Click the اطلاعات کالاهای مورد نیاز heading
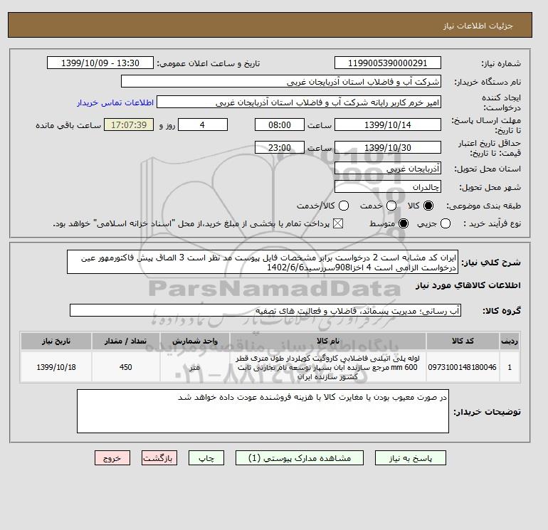 click(x=468, y=285)
